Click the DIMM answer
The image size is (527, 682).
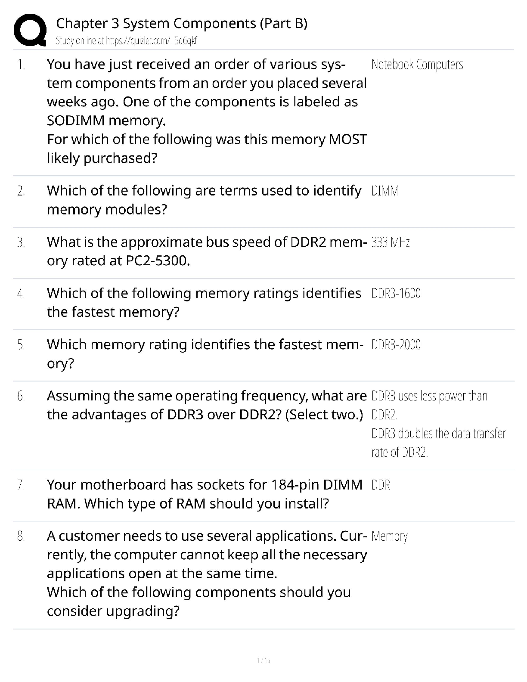tap(385, 191)
